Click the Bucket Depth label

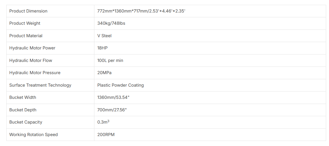click(23, 110)
